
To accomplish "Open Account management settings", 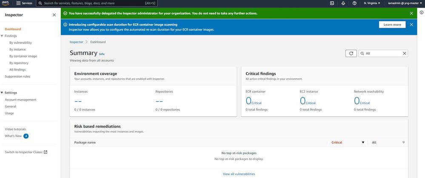I will click(x=20, y=100).
